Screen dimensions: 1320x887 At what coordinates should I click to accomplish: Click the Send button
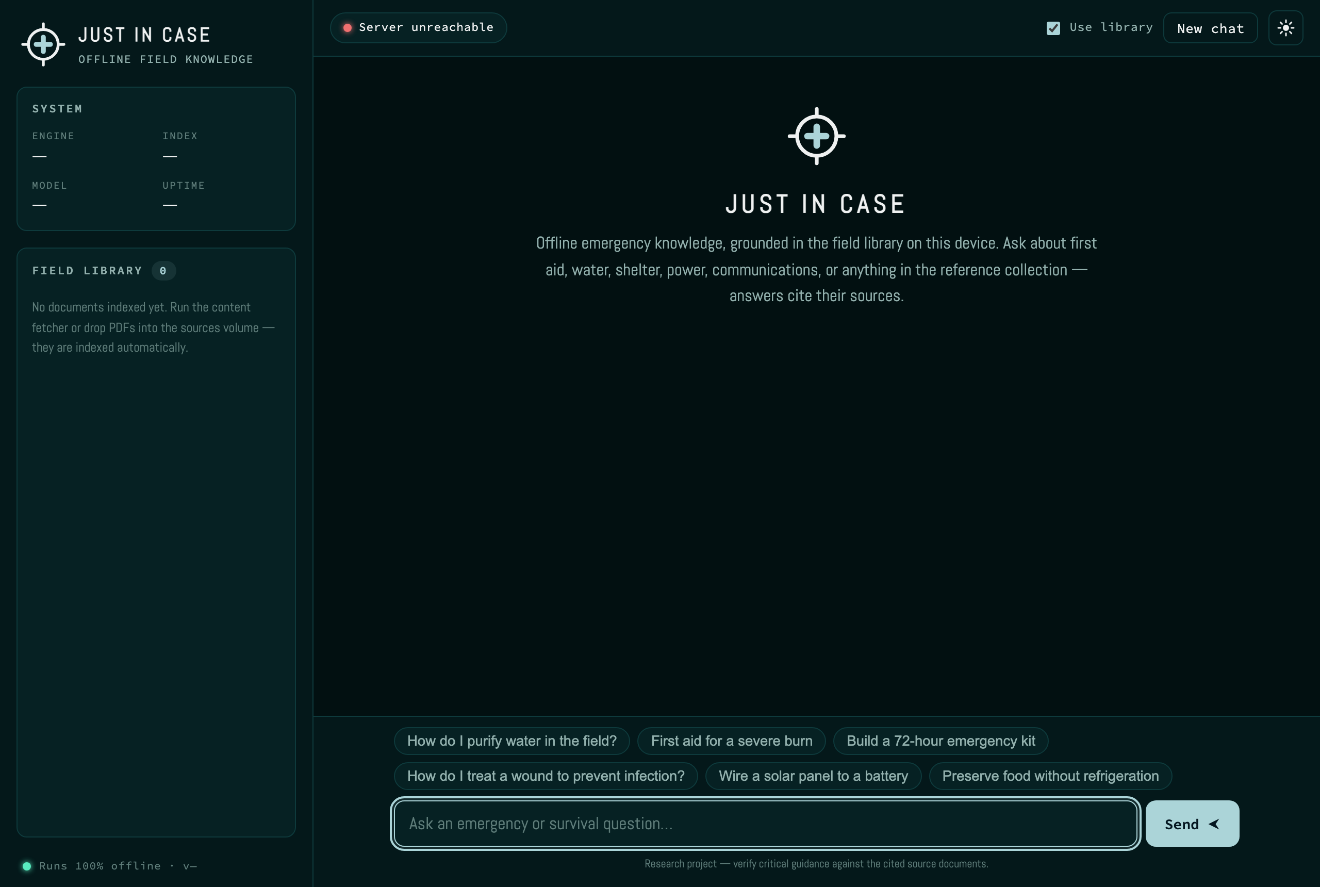pyautogui.click(x=1192, y=824)
